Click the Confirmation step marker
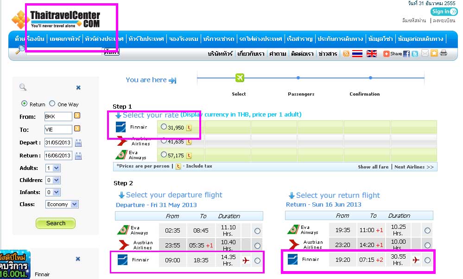Viewport: 463px width, 279px height. [370, 78]
